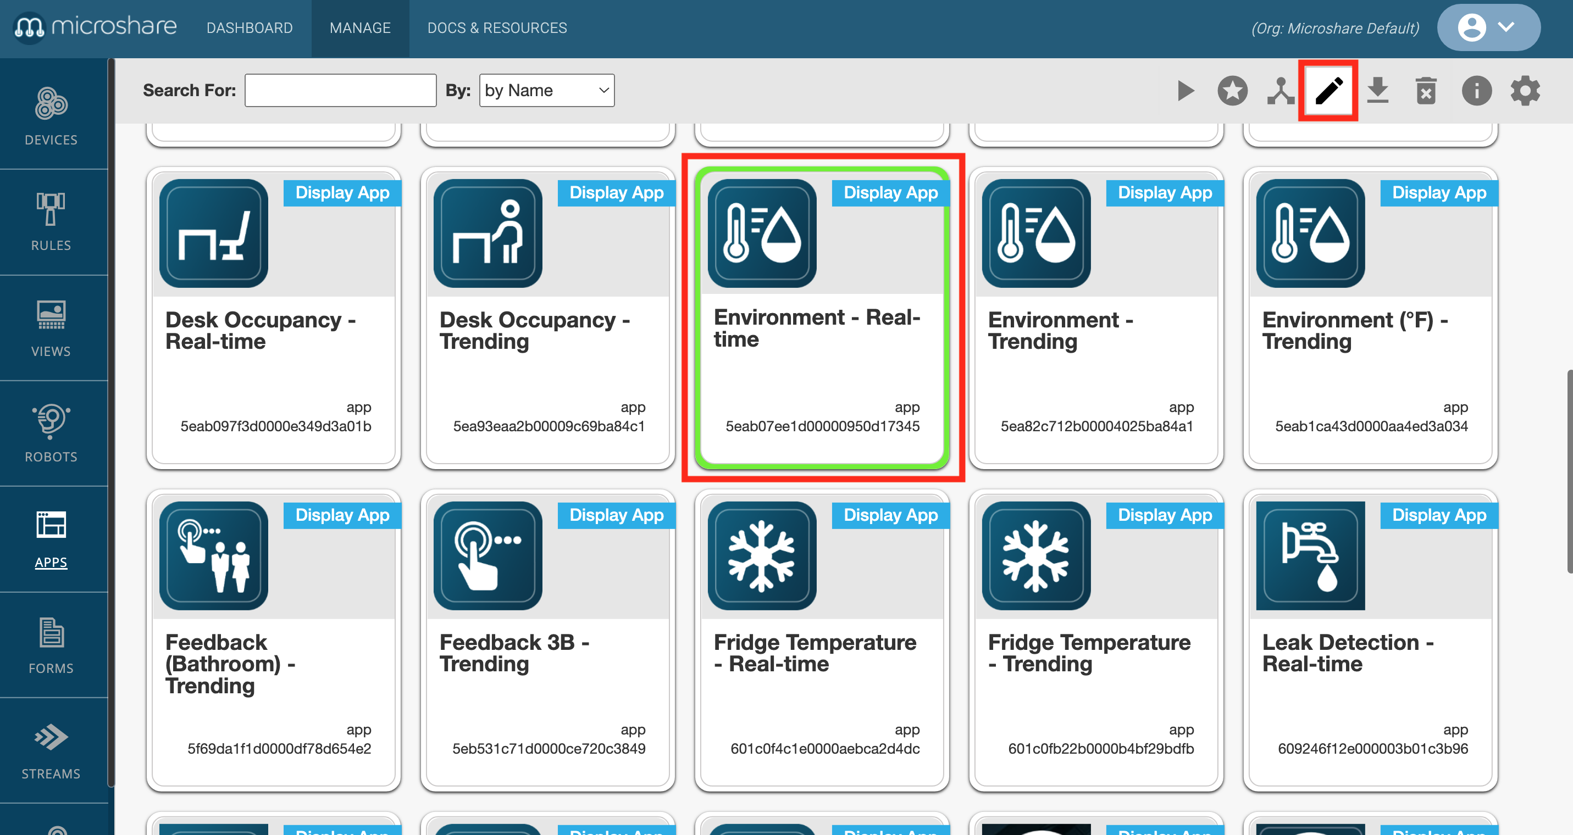Click app ID 5eab1ca43d0000aa4ed3a034

click(1371, 426)
